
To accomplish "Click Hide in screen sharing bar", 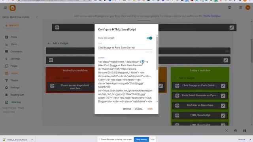I will (153, 139).
